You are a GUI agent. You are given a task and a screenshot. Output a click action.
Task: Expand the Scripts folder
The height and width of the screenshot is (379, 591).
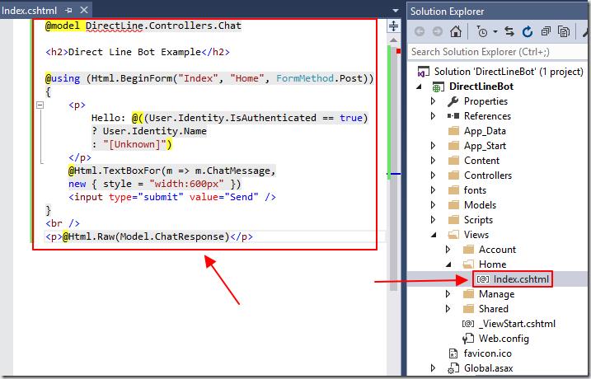[x=433, y=220]
